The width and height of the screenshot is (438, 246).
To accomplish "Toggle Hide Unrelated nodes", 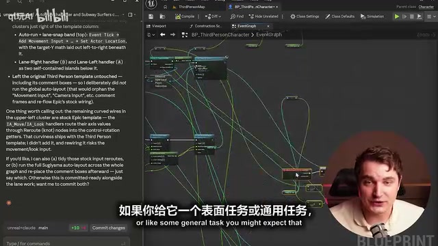I will pyautogui.click(x=263, y=16).
